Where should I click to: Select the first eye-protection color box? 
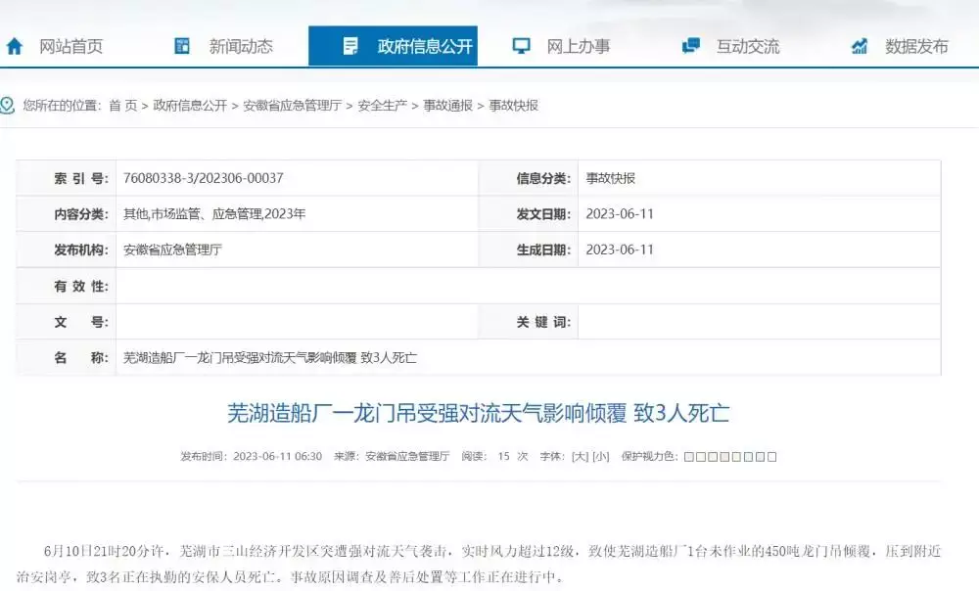coord(688,457)
